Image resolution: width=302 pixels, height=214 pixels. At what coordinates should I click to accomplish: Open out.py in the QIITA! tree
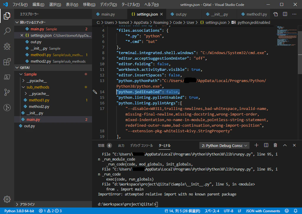pyautogui.click(x=53, y=126)
